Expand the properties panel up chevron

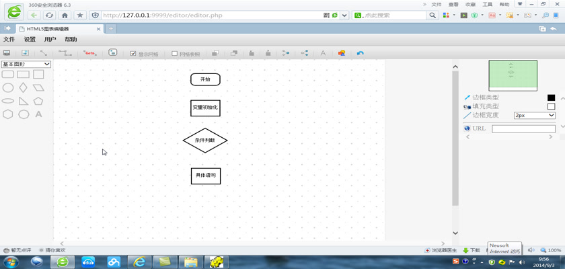(562, 99)
